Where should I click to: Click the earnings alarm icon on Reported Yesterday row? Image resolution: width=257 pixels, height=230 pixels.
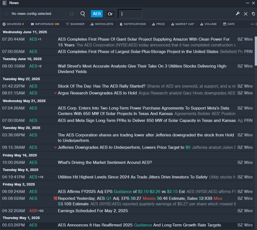coord(55,198)
